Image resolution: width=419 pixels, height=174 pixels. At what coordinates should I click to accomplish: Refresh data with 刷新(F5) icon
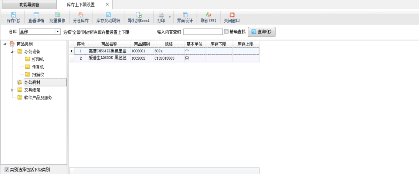[208, 15]
